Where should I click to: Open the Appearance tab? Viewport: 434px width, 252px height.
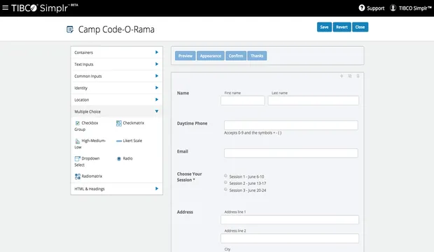[211, 56]
